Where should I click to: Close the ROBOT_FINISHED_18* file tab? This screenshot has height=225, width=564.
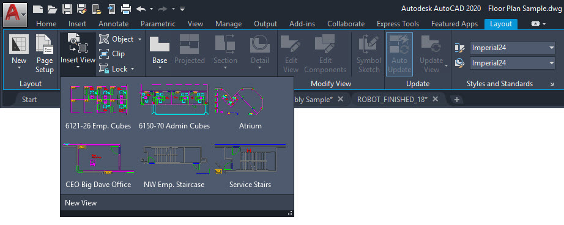(x=435, y=99)
